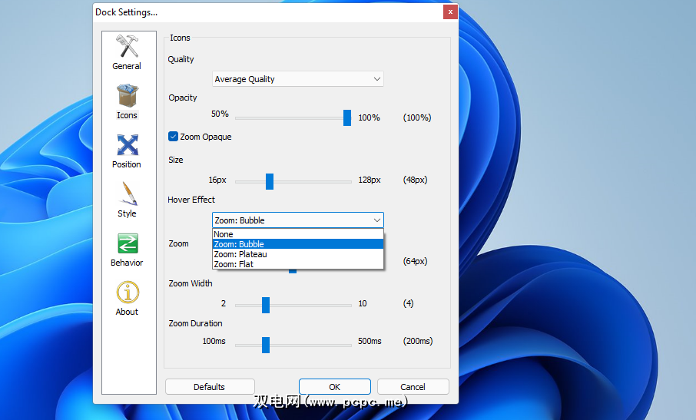Click the Zoom Width slider handle

266,305
